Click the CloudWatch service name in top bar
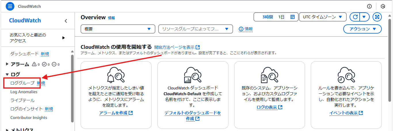 coord(29,6)
